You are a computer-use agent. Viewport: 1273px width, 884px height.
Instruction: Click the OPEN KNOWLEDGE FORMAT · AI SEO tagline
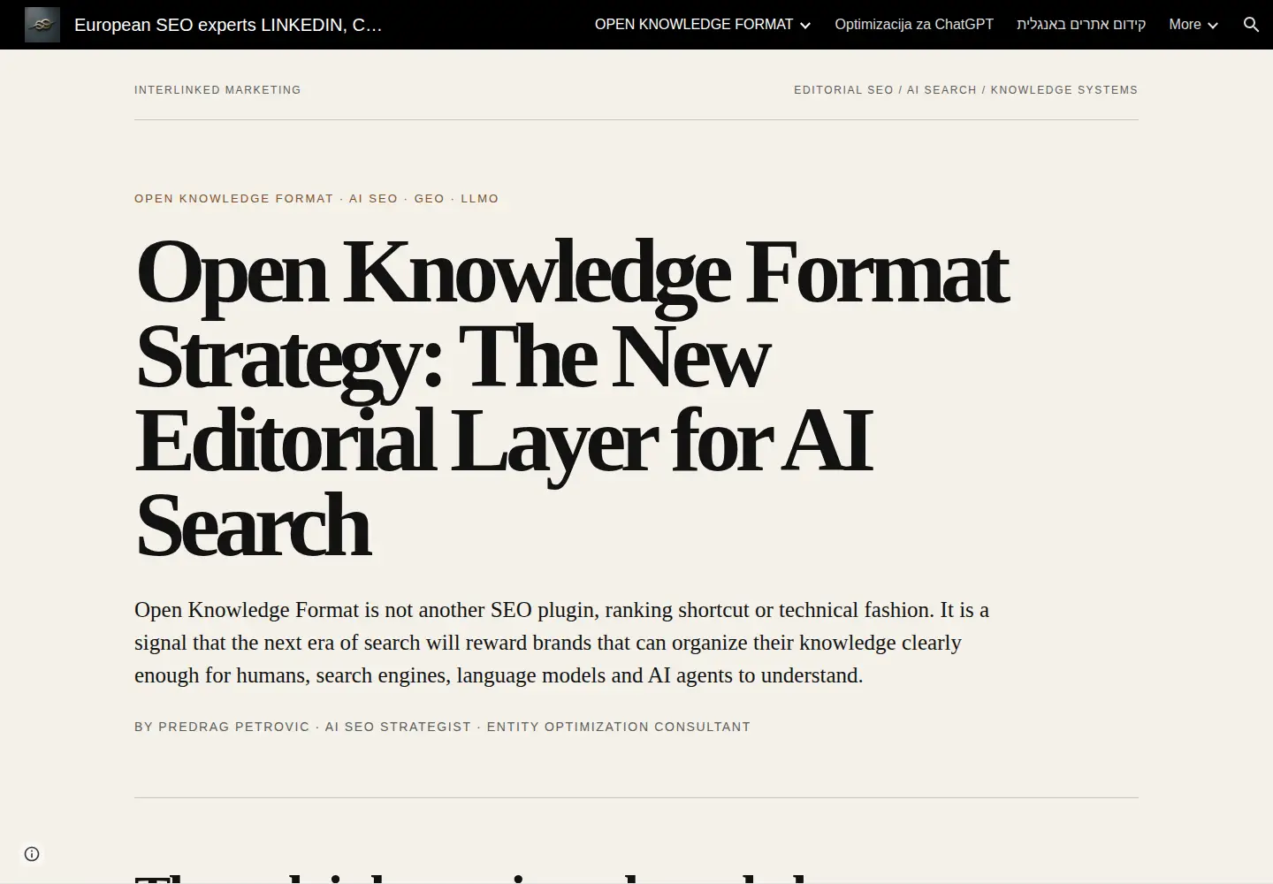(x=316, y=199)
